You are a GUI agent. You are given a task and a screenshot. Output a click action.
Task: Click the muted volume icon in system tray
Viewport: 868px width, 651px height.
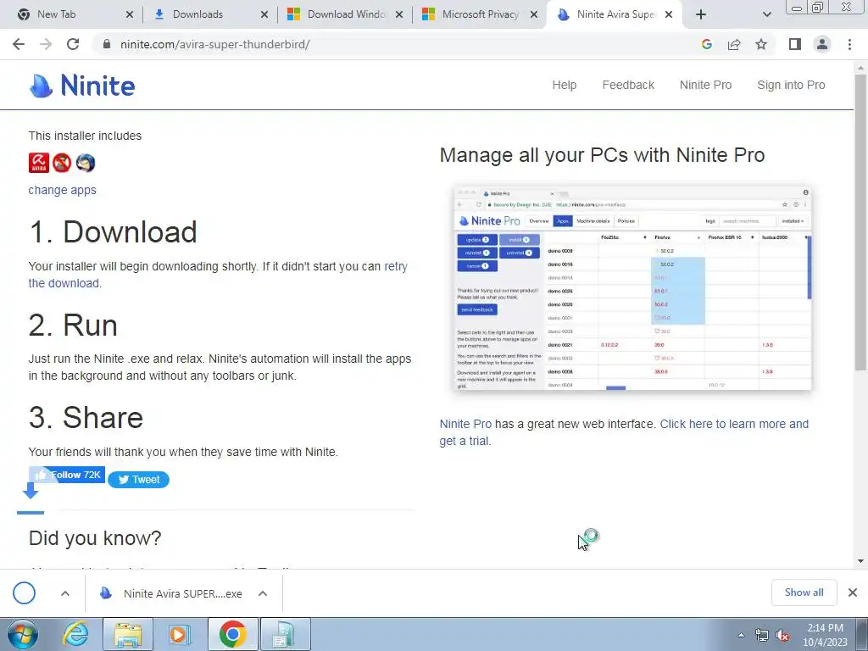click(782, 636)
